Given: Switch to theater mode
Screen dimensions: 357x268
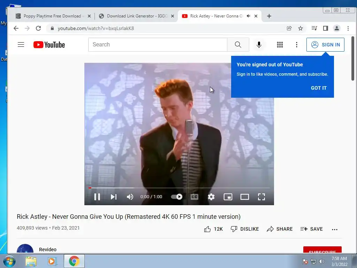Looking at the screenshot, I should click(245, 197).
